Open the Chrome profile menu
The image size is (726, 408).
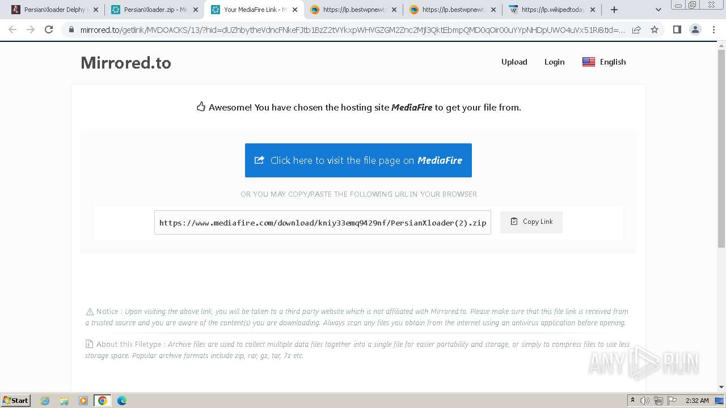click(695, 29)
